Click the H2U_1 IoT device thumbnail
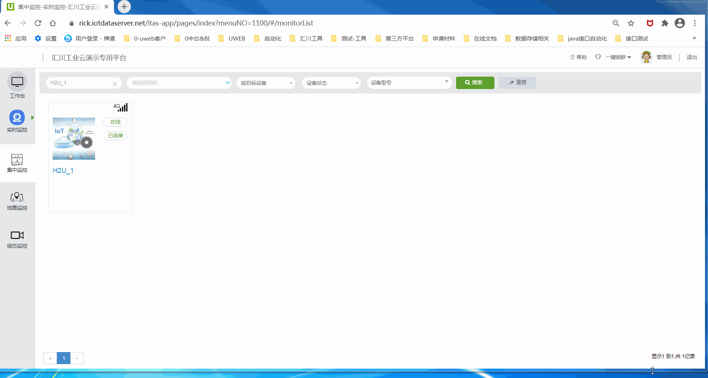The height and width of the screenshot is (378, 708). [x=74, y=139]
